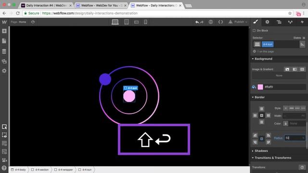Collapse Transitions & Transforms section

pos(271,158)
